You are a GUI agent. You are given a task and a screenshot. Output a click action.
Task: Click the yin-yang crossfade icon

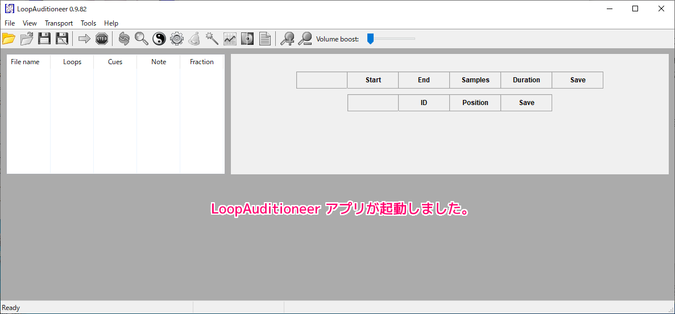click(159, 39)
